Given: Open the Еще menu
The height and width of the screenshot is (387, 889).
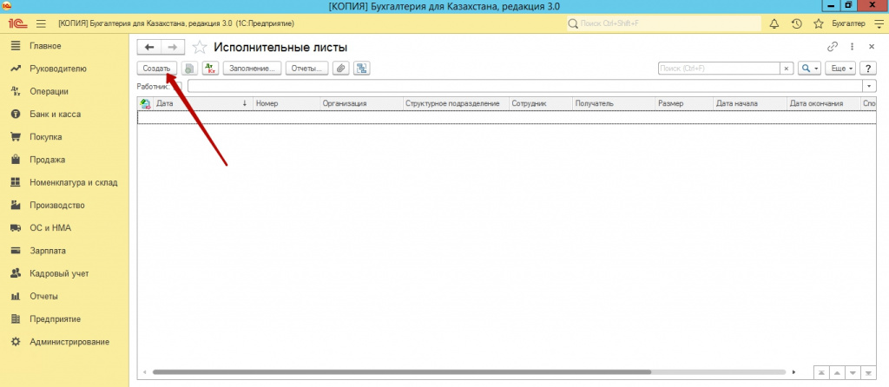Looking at the screenshot, I should (x=842, y=68).
